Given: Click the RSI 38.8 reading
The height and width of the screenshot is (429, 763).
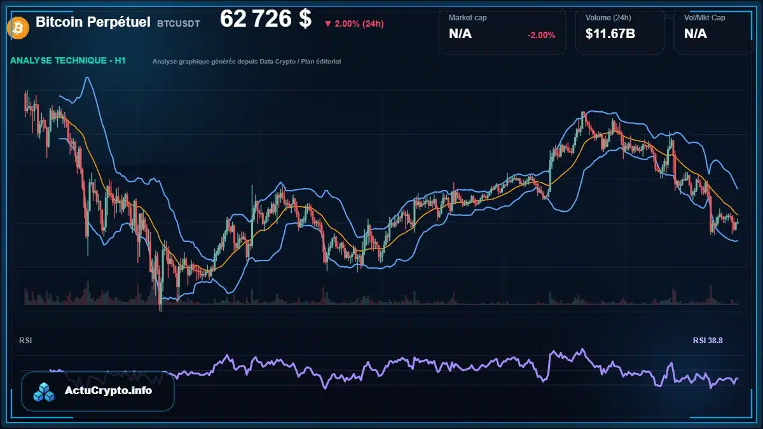Looking at the screenshot, I should point(708,341).
